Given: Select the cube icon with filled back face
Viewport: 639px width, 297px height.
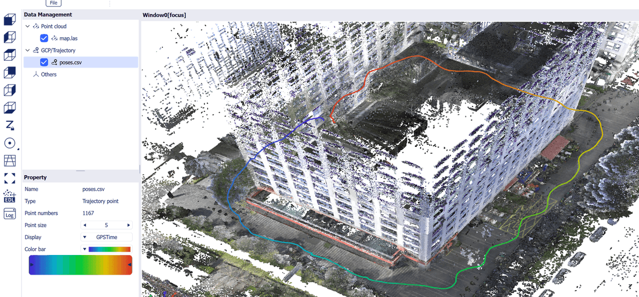Looking at the screenshot, I should pos(10,73).
